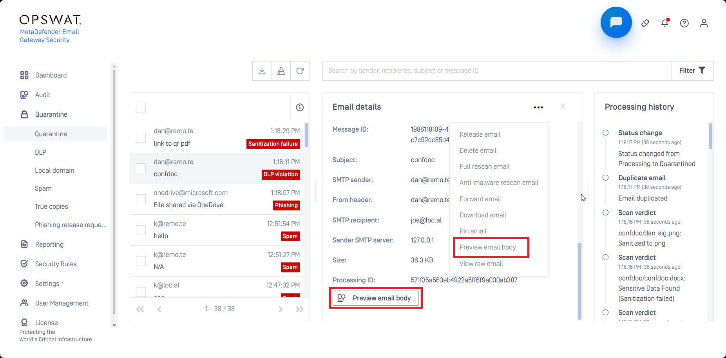
Task: Tick the checkbox for the 'link to qr pdf' email
Action: 141,137
